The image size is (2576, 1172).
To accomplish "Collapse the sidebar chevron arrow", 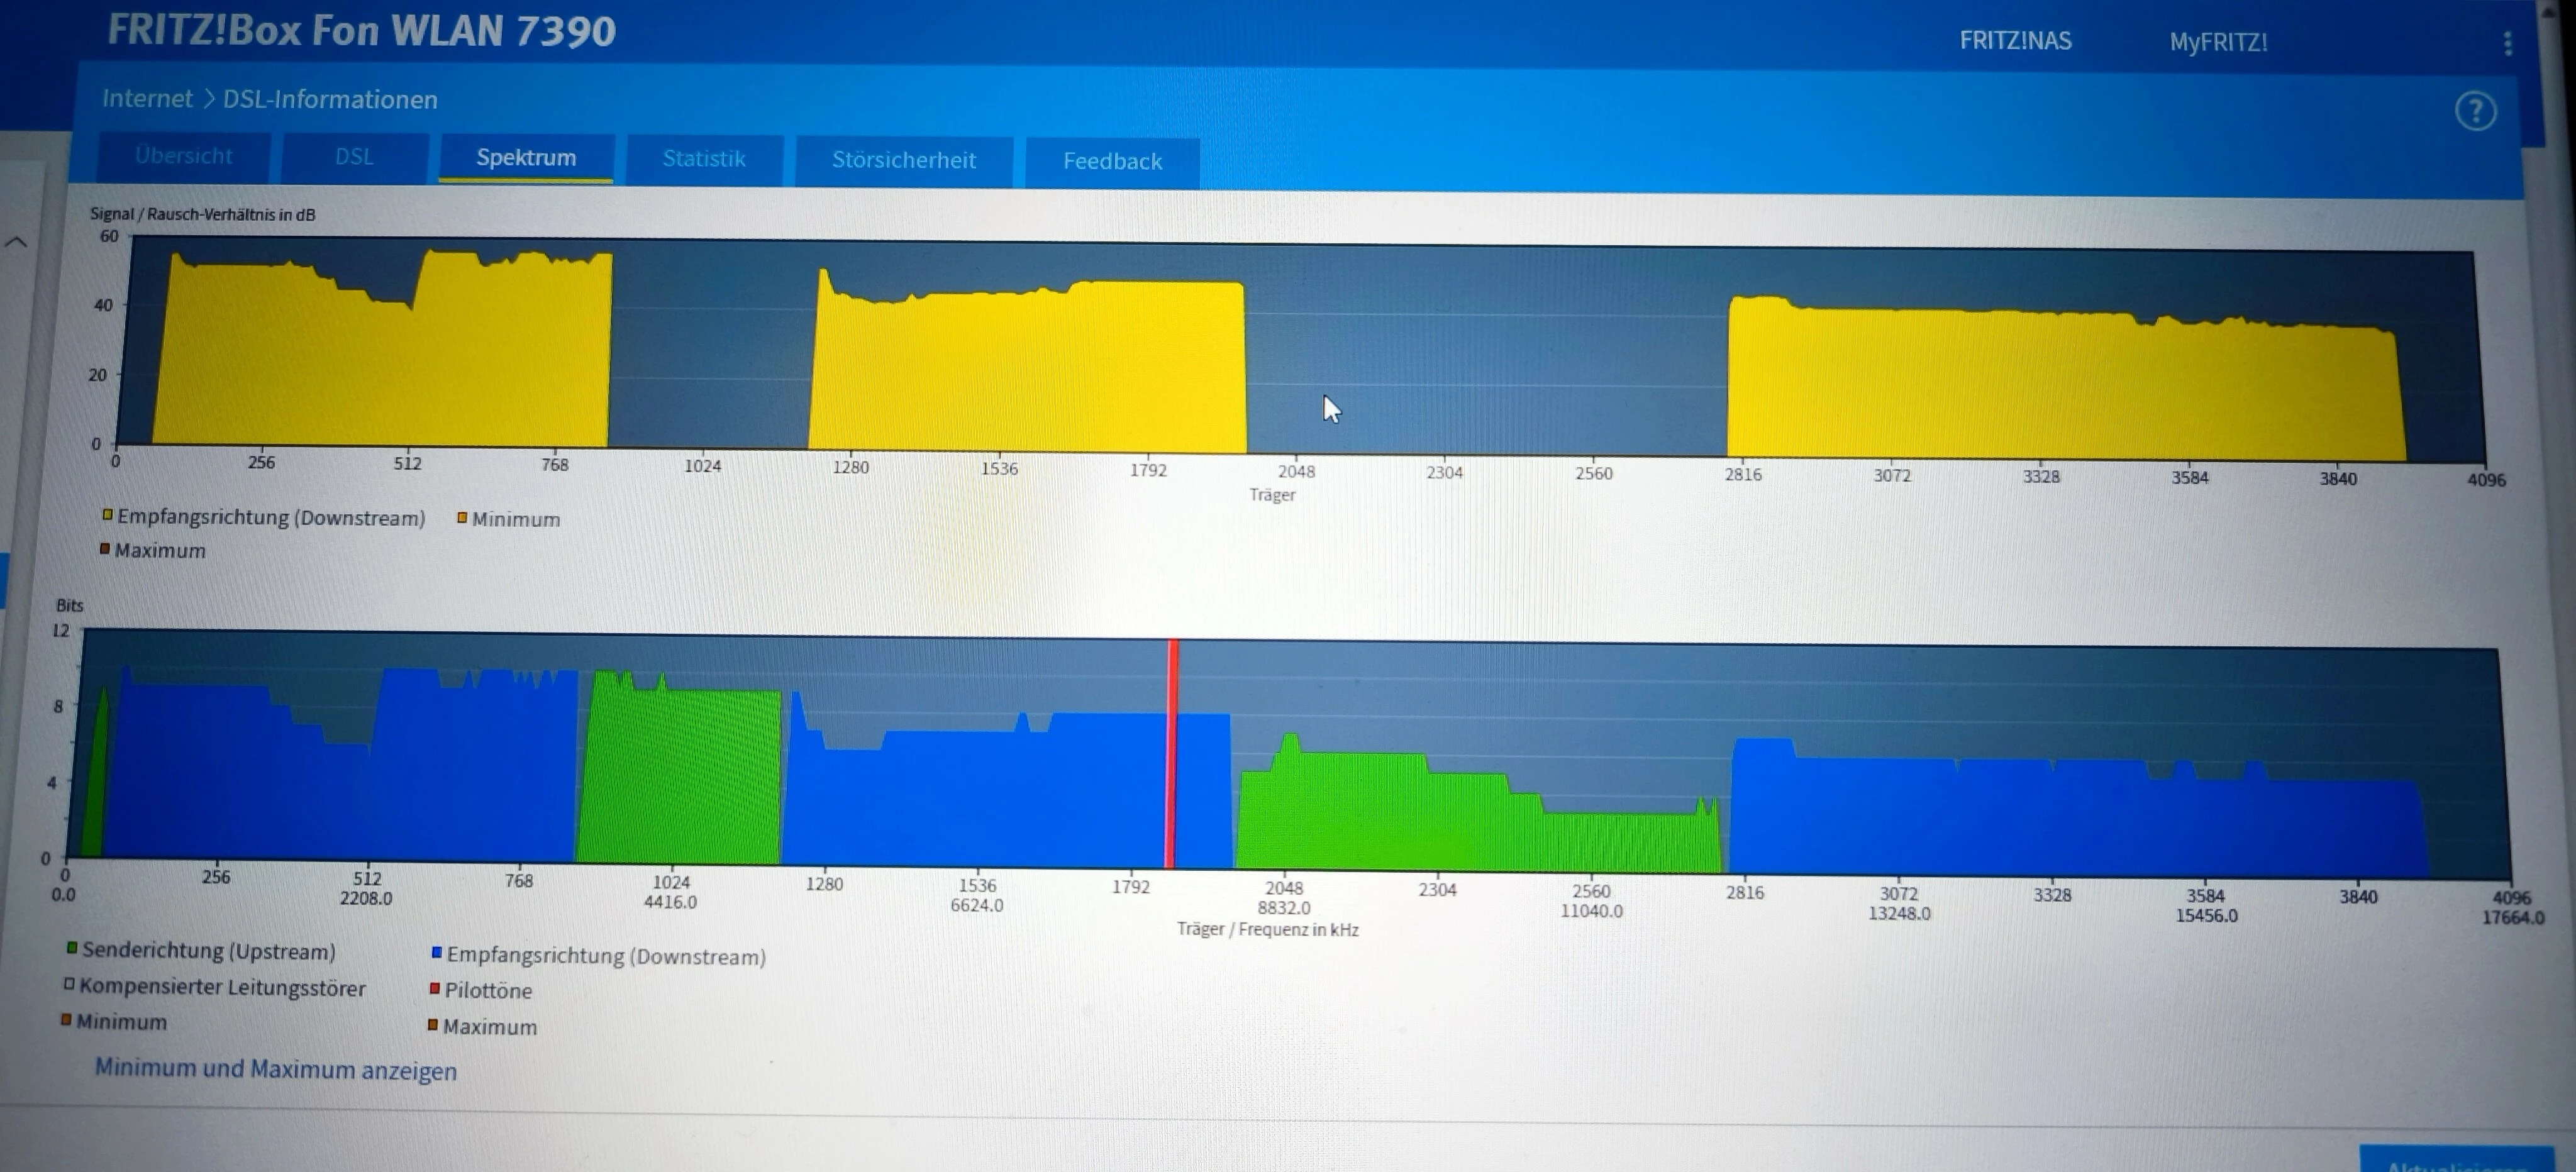I will pos(16,242).
